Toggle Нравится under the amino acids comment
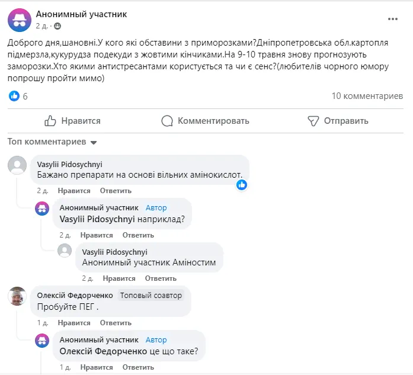413x375 pixels. (74, 191)
